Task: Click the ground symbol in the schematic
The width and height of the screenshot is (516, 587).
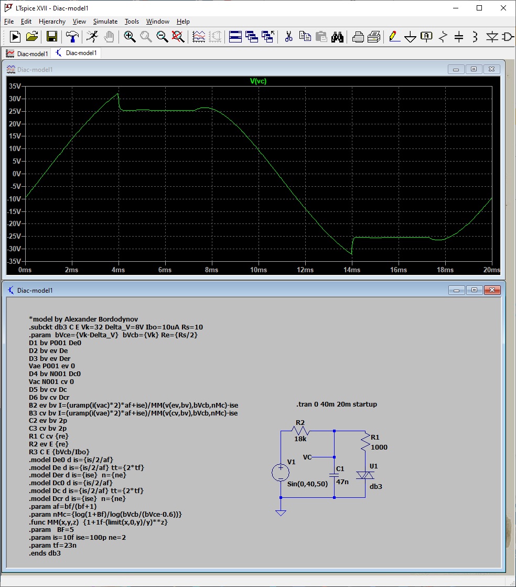Action: 281,513
